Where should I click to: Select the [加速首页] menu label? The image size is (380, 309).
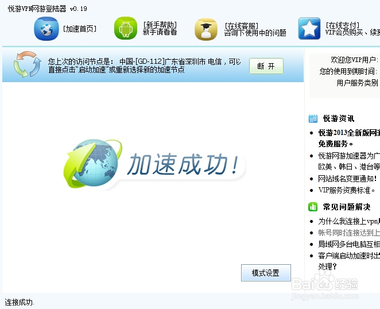point(80,29)
